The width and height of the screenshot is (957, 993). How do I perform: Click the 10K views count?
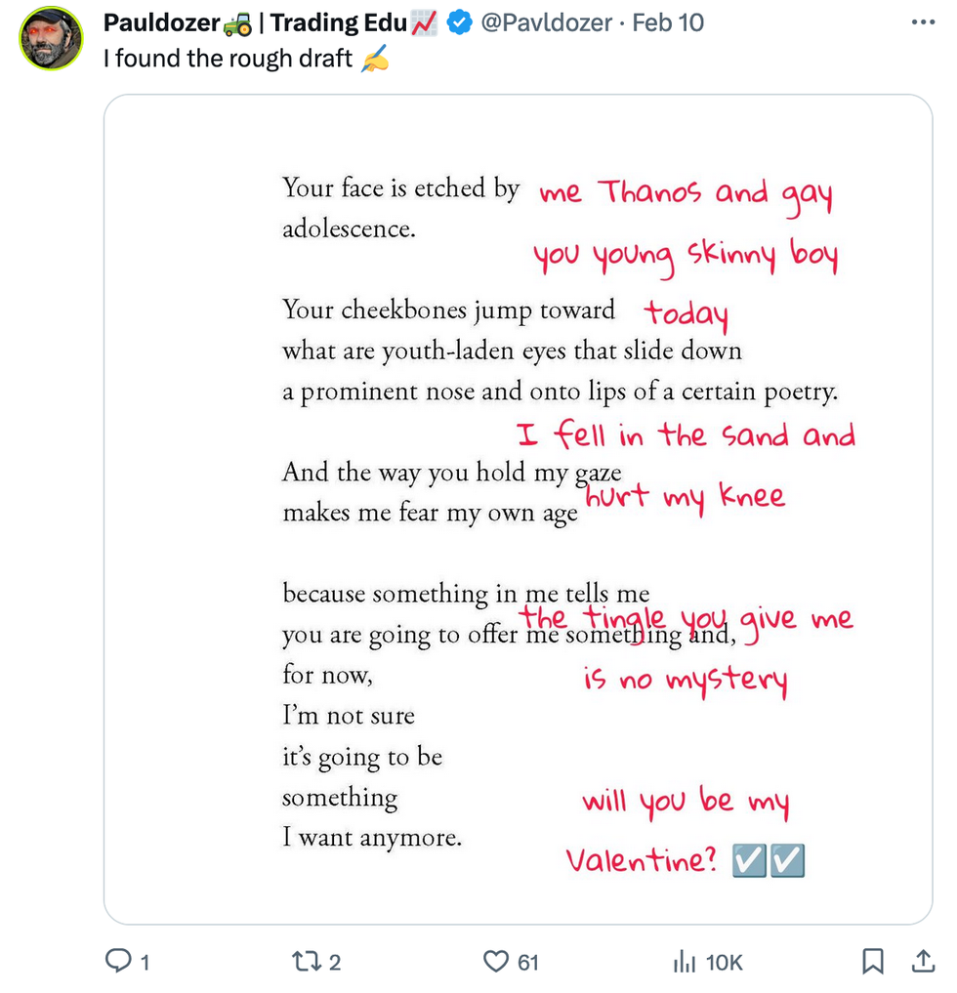click(724, 963)
